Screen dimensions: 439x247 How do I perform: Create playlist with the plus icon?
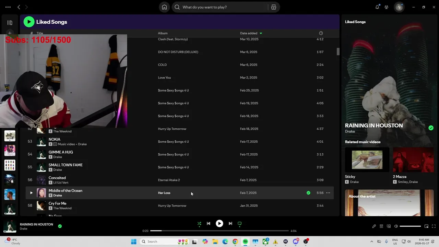(10, 33)
